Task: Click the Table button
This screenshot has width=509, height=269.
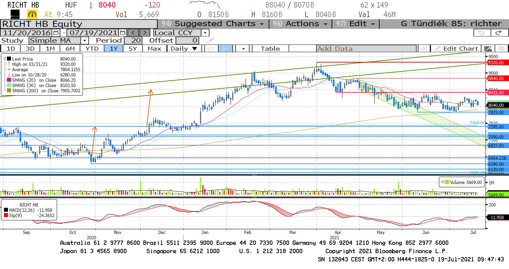Action: point(270,49)
